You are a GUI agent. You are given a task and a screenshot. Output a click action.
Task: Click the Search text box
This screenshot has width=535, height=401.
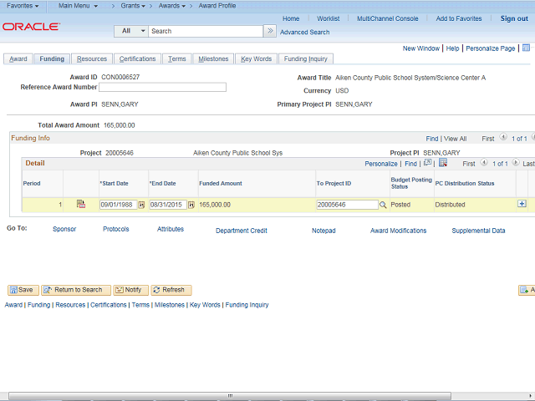click(206, 31)
